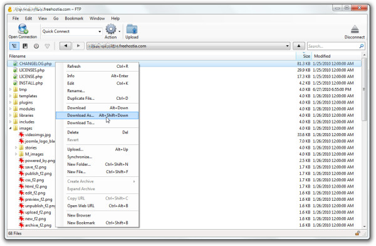Select Duplicate File... menu entry
Image resolution: width=376 pixels, height=246 pixels.
[x=97, y=99]
